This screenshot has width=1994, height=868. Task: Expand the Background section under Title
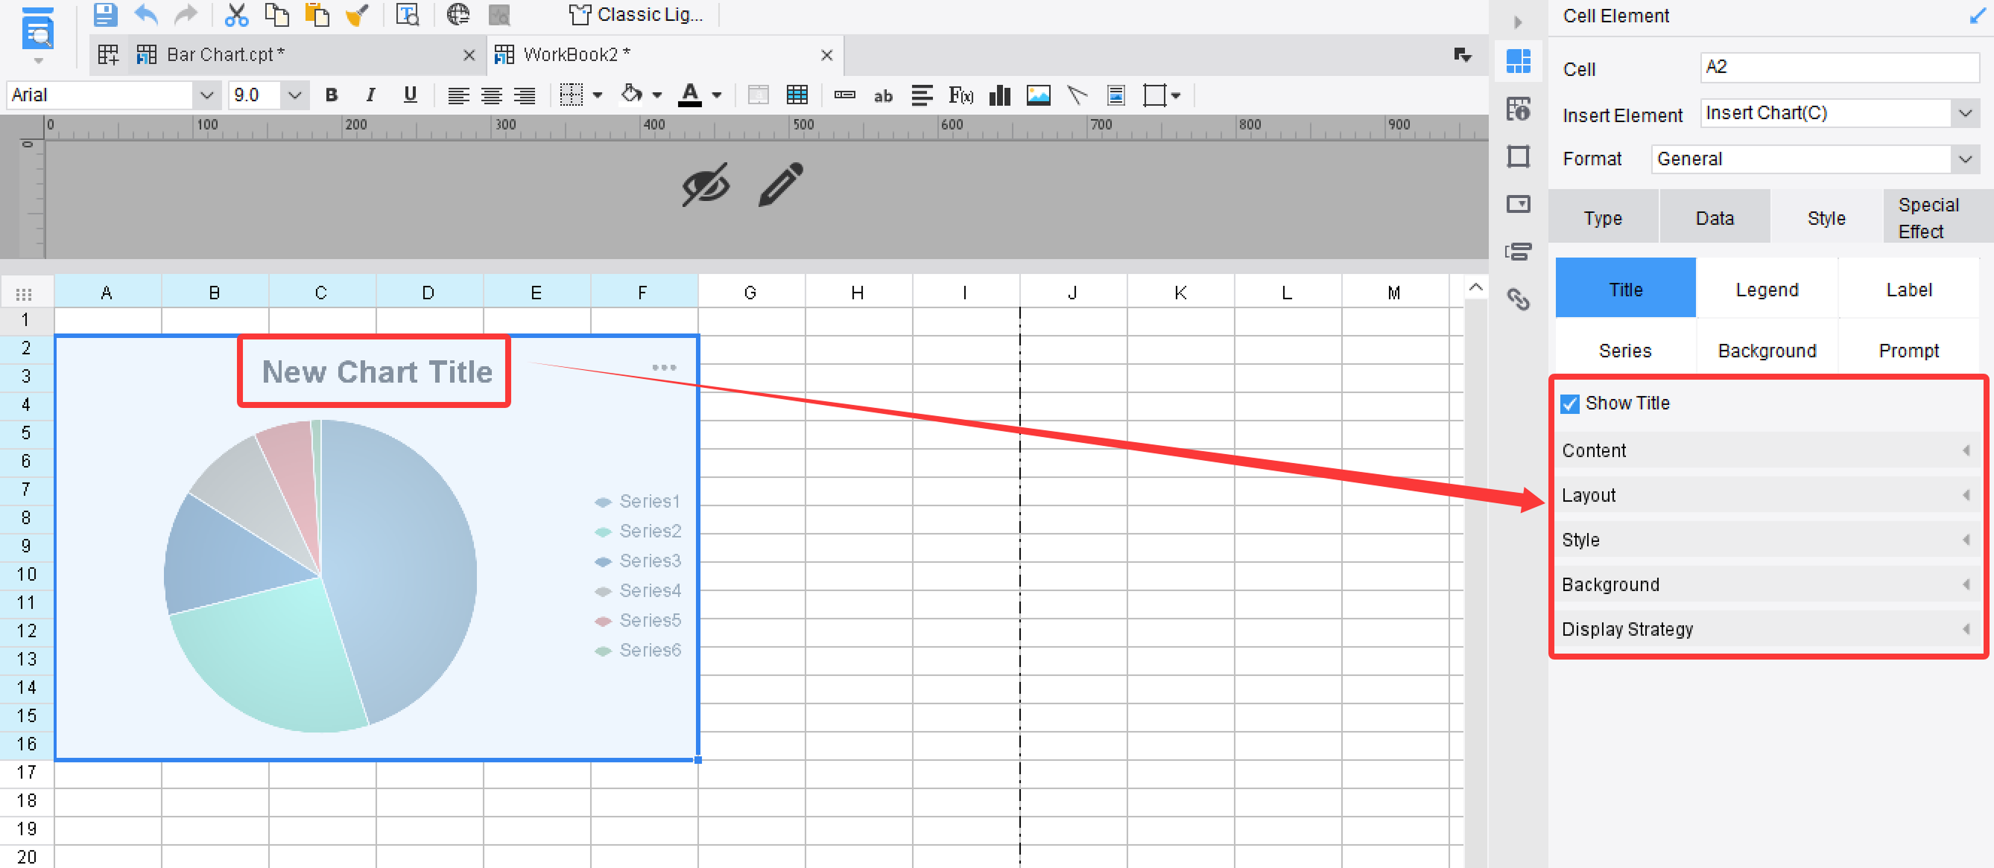[x=1767, y=585]
